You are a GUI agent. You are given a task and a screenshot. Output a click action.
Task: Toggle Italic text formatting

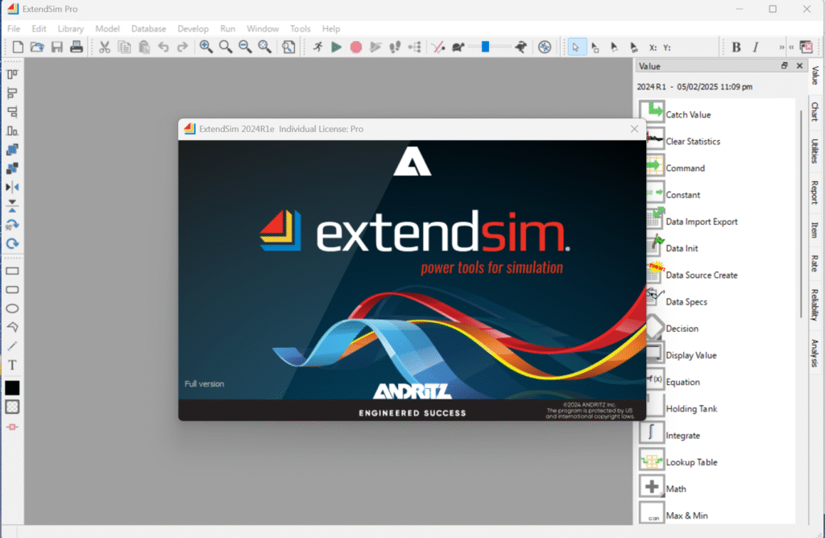point(756,48)
